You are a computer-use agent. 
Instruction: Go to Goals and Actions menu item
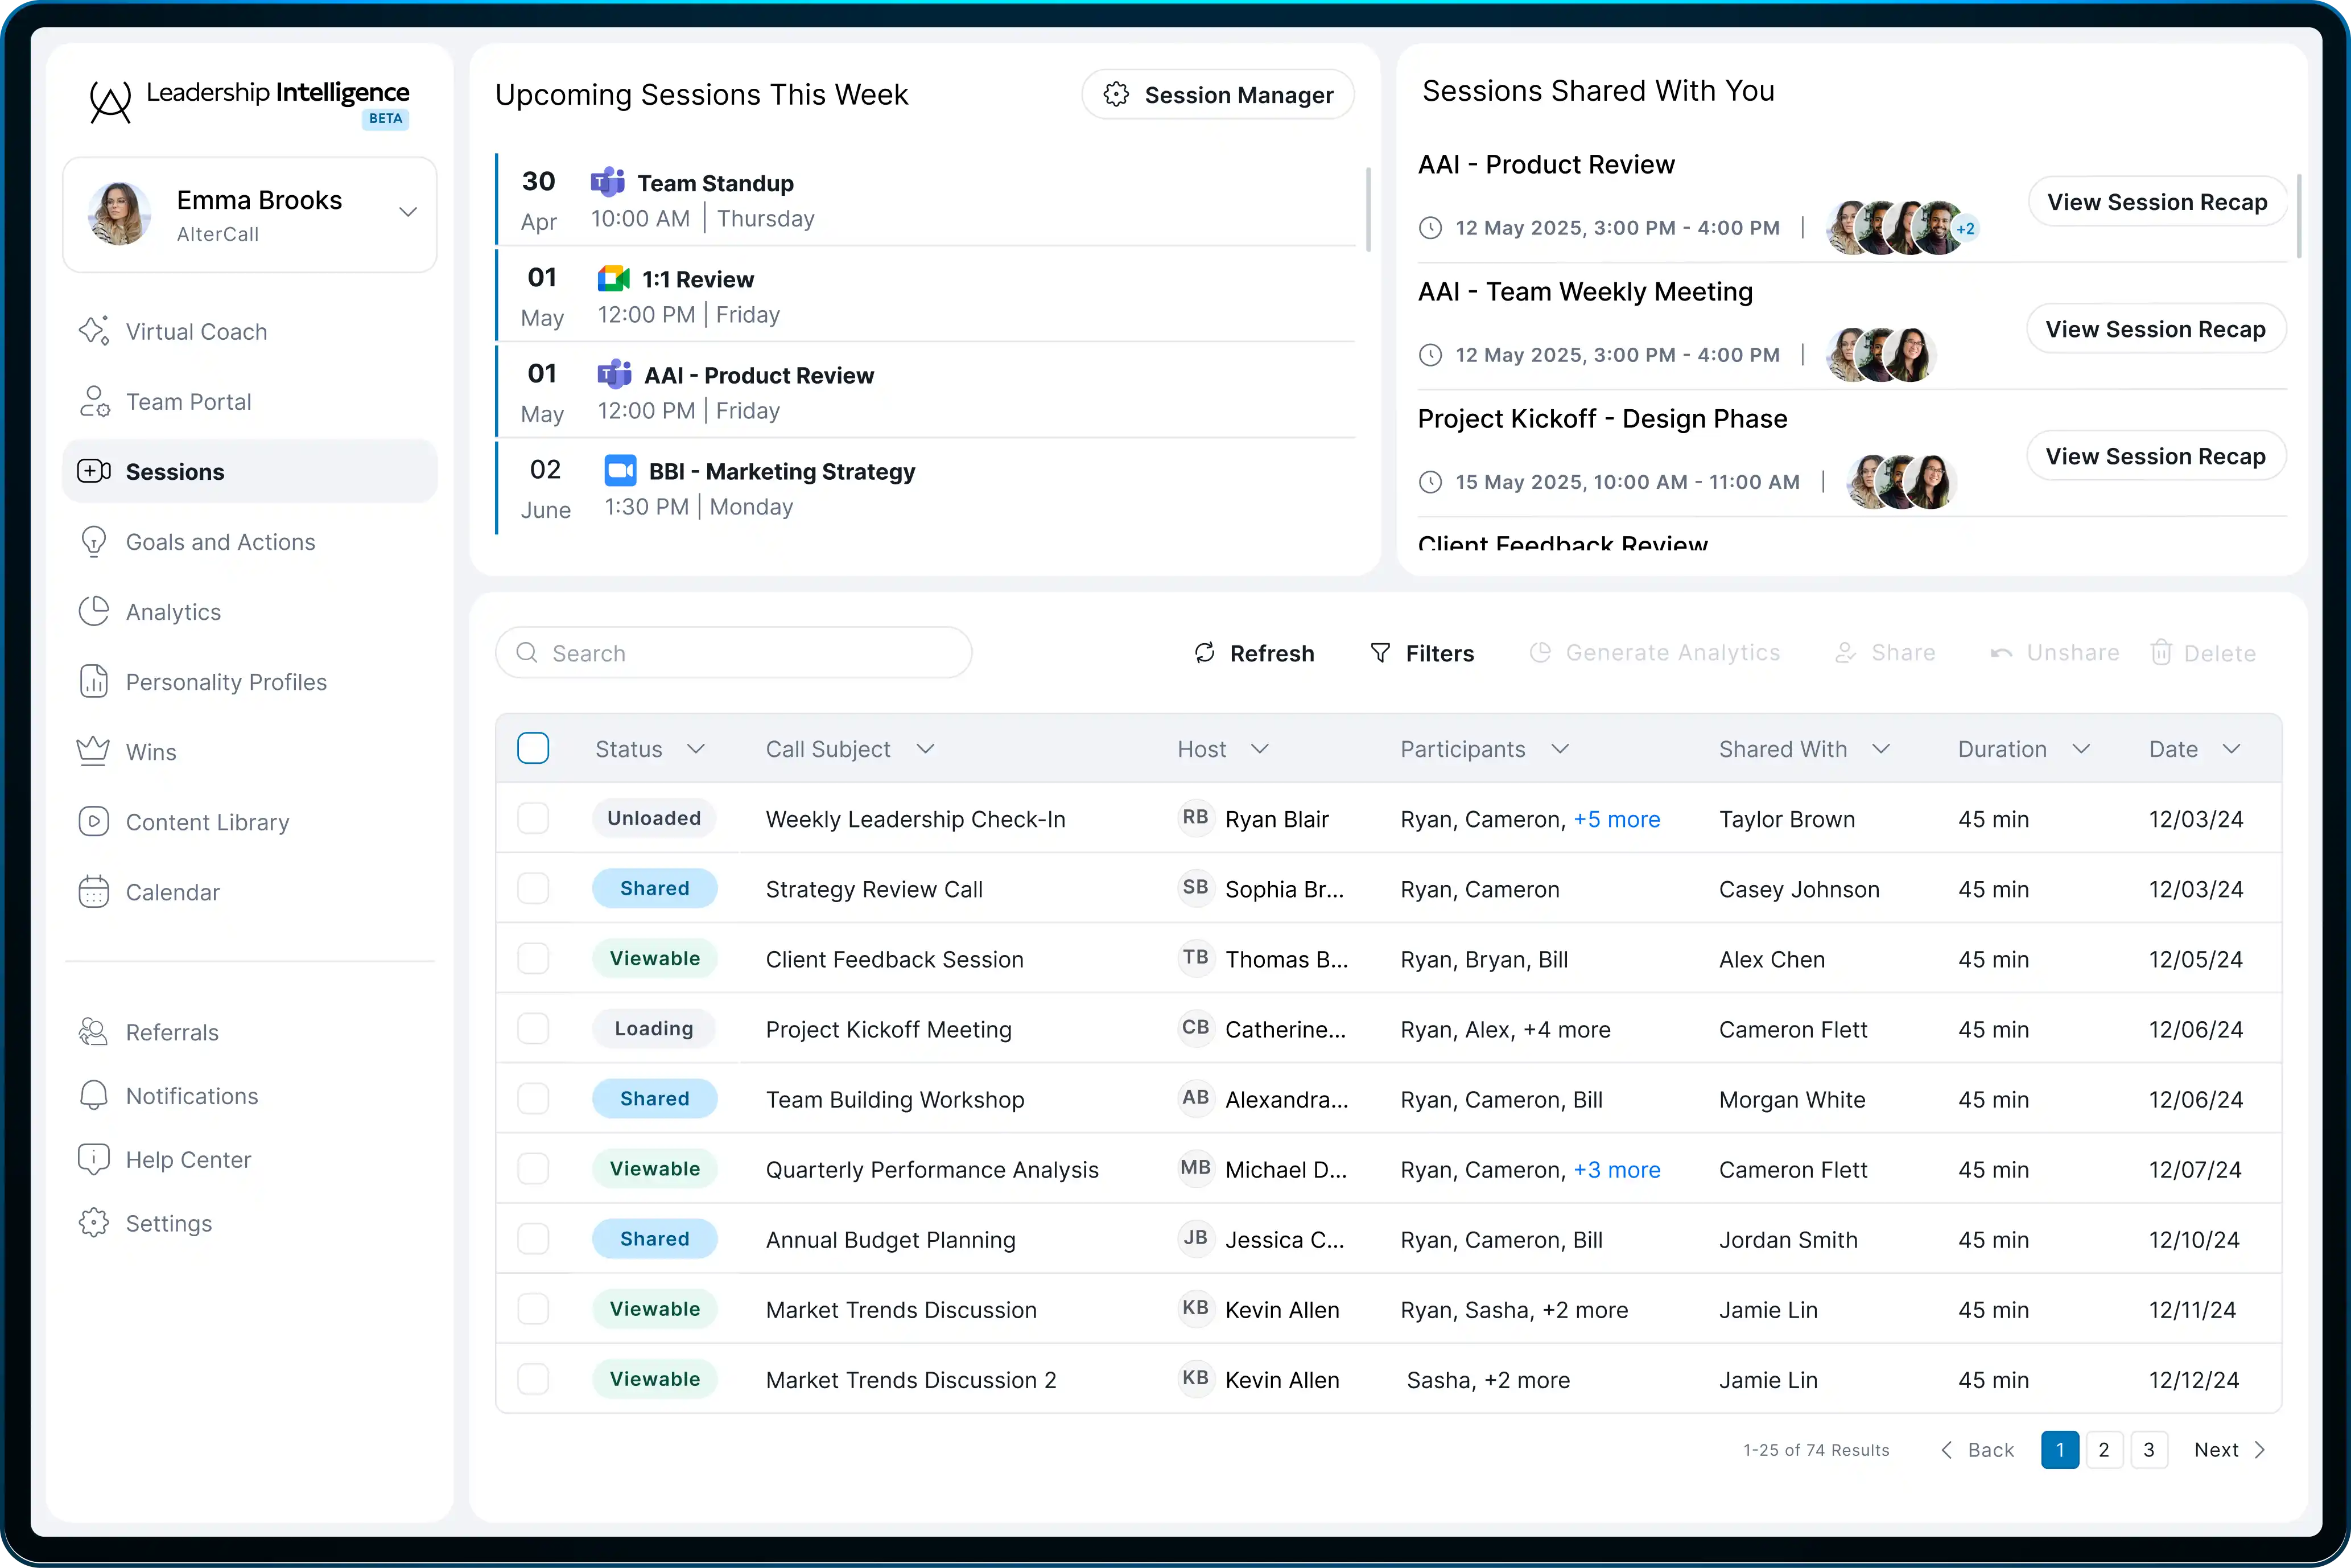point(220,542)
